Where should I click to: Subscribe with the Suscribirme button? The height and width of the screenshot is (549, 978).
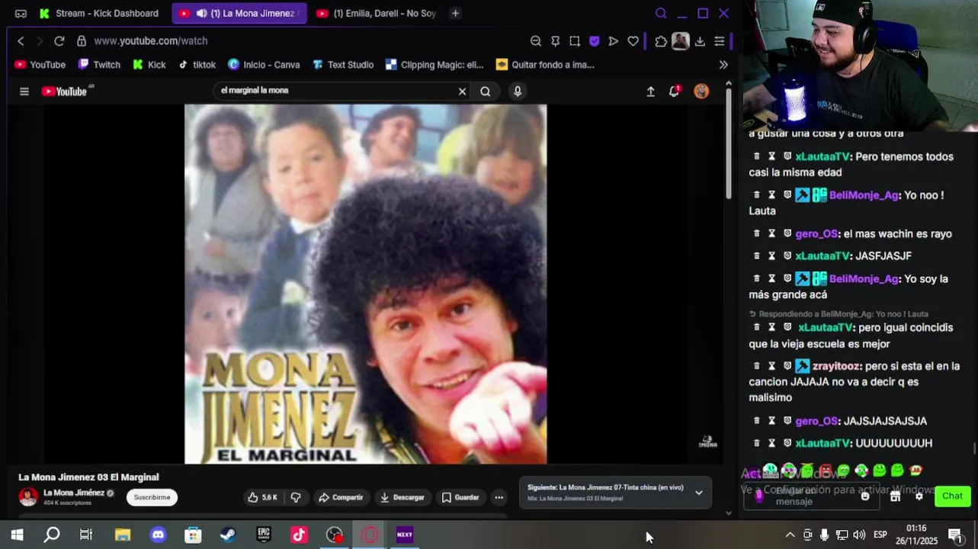pyautogui.click(x=152, y=497)
